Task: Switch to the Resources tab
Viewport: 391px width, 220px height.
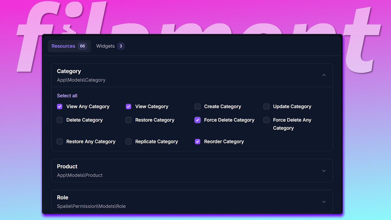Action: point(69,46)
